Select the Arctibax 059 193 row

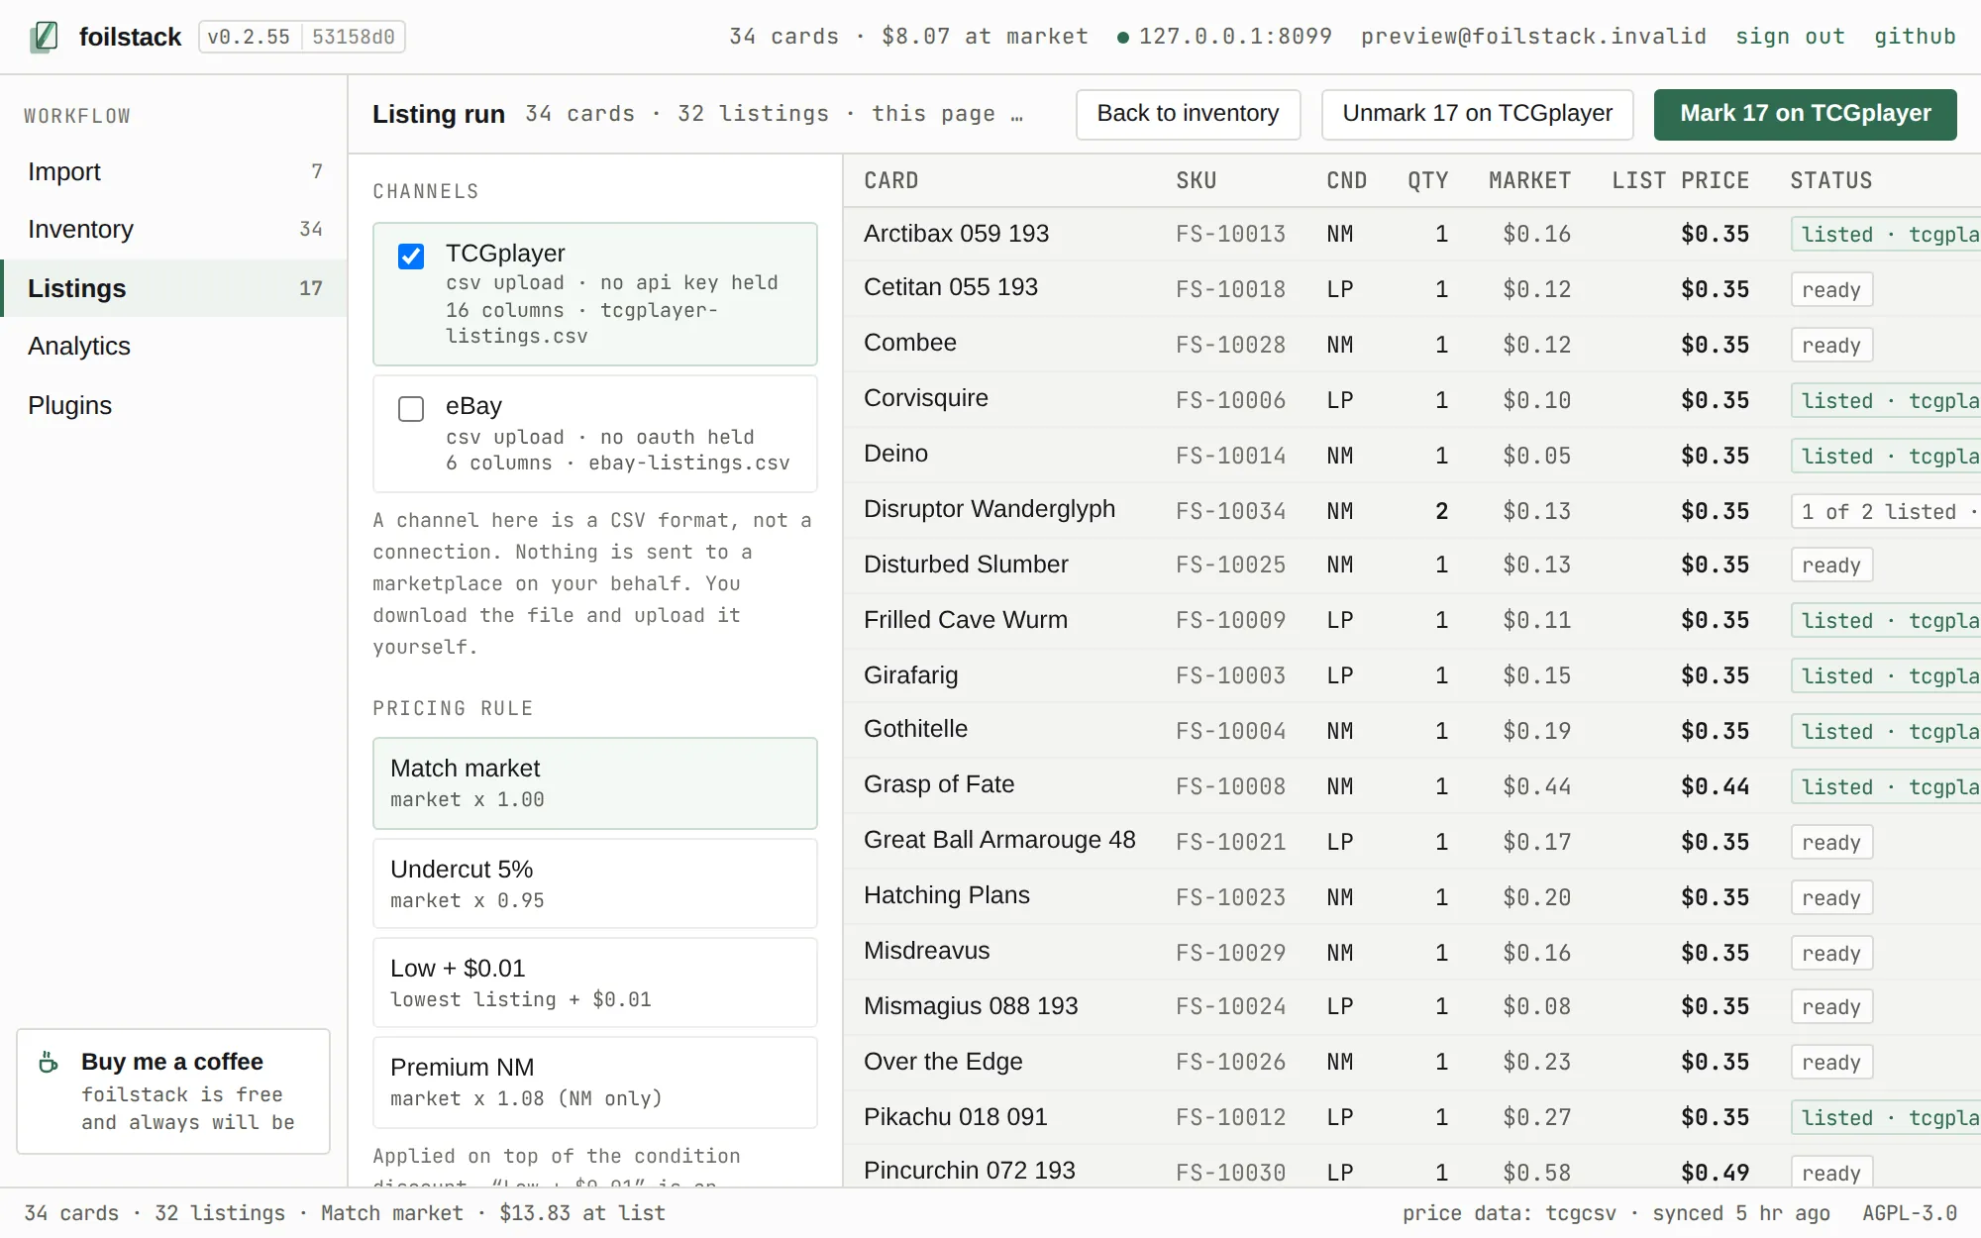pyautogui.click(x=1411, y=234)
